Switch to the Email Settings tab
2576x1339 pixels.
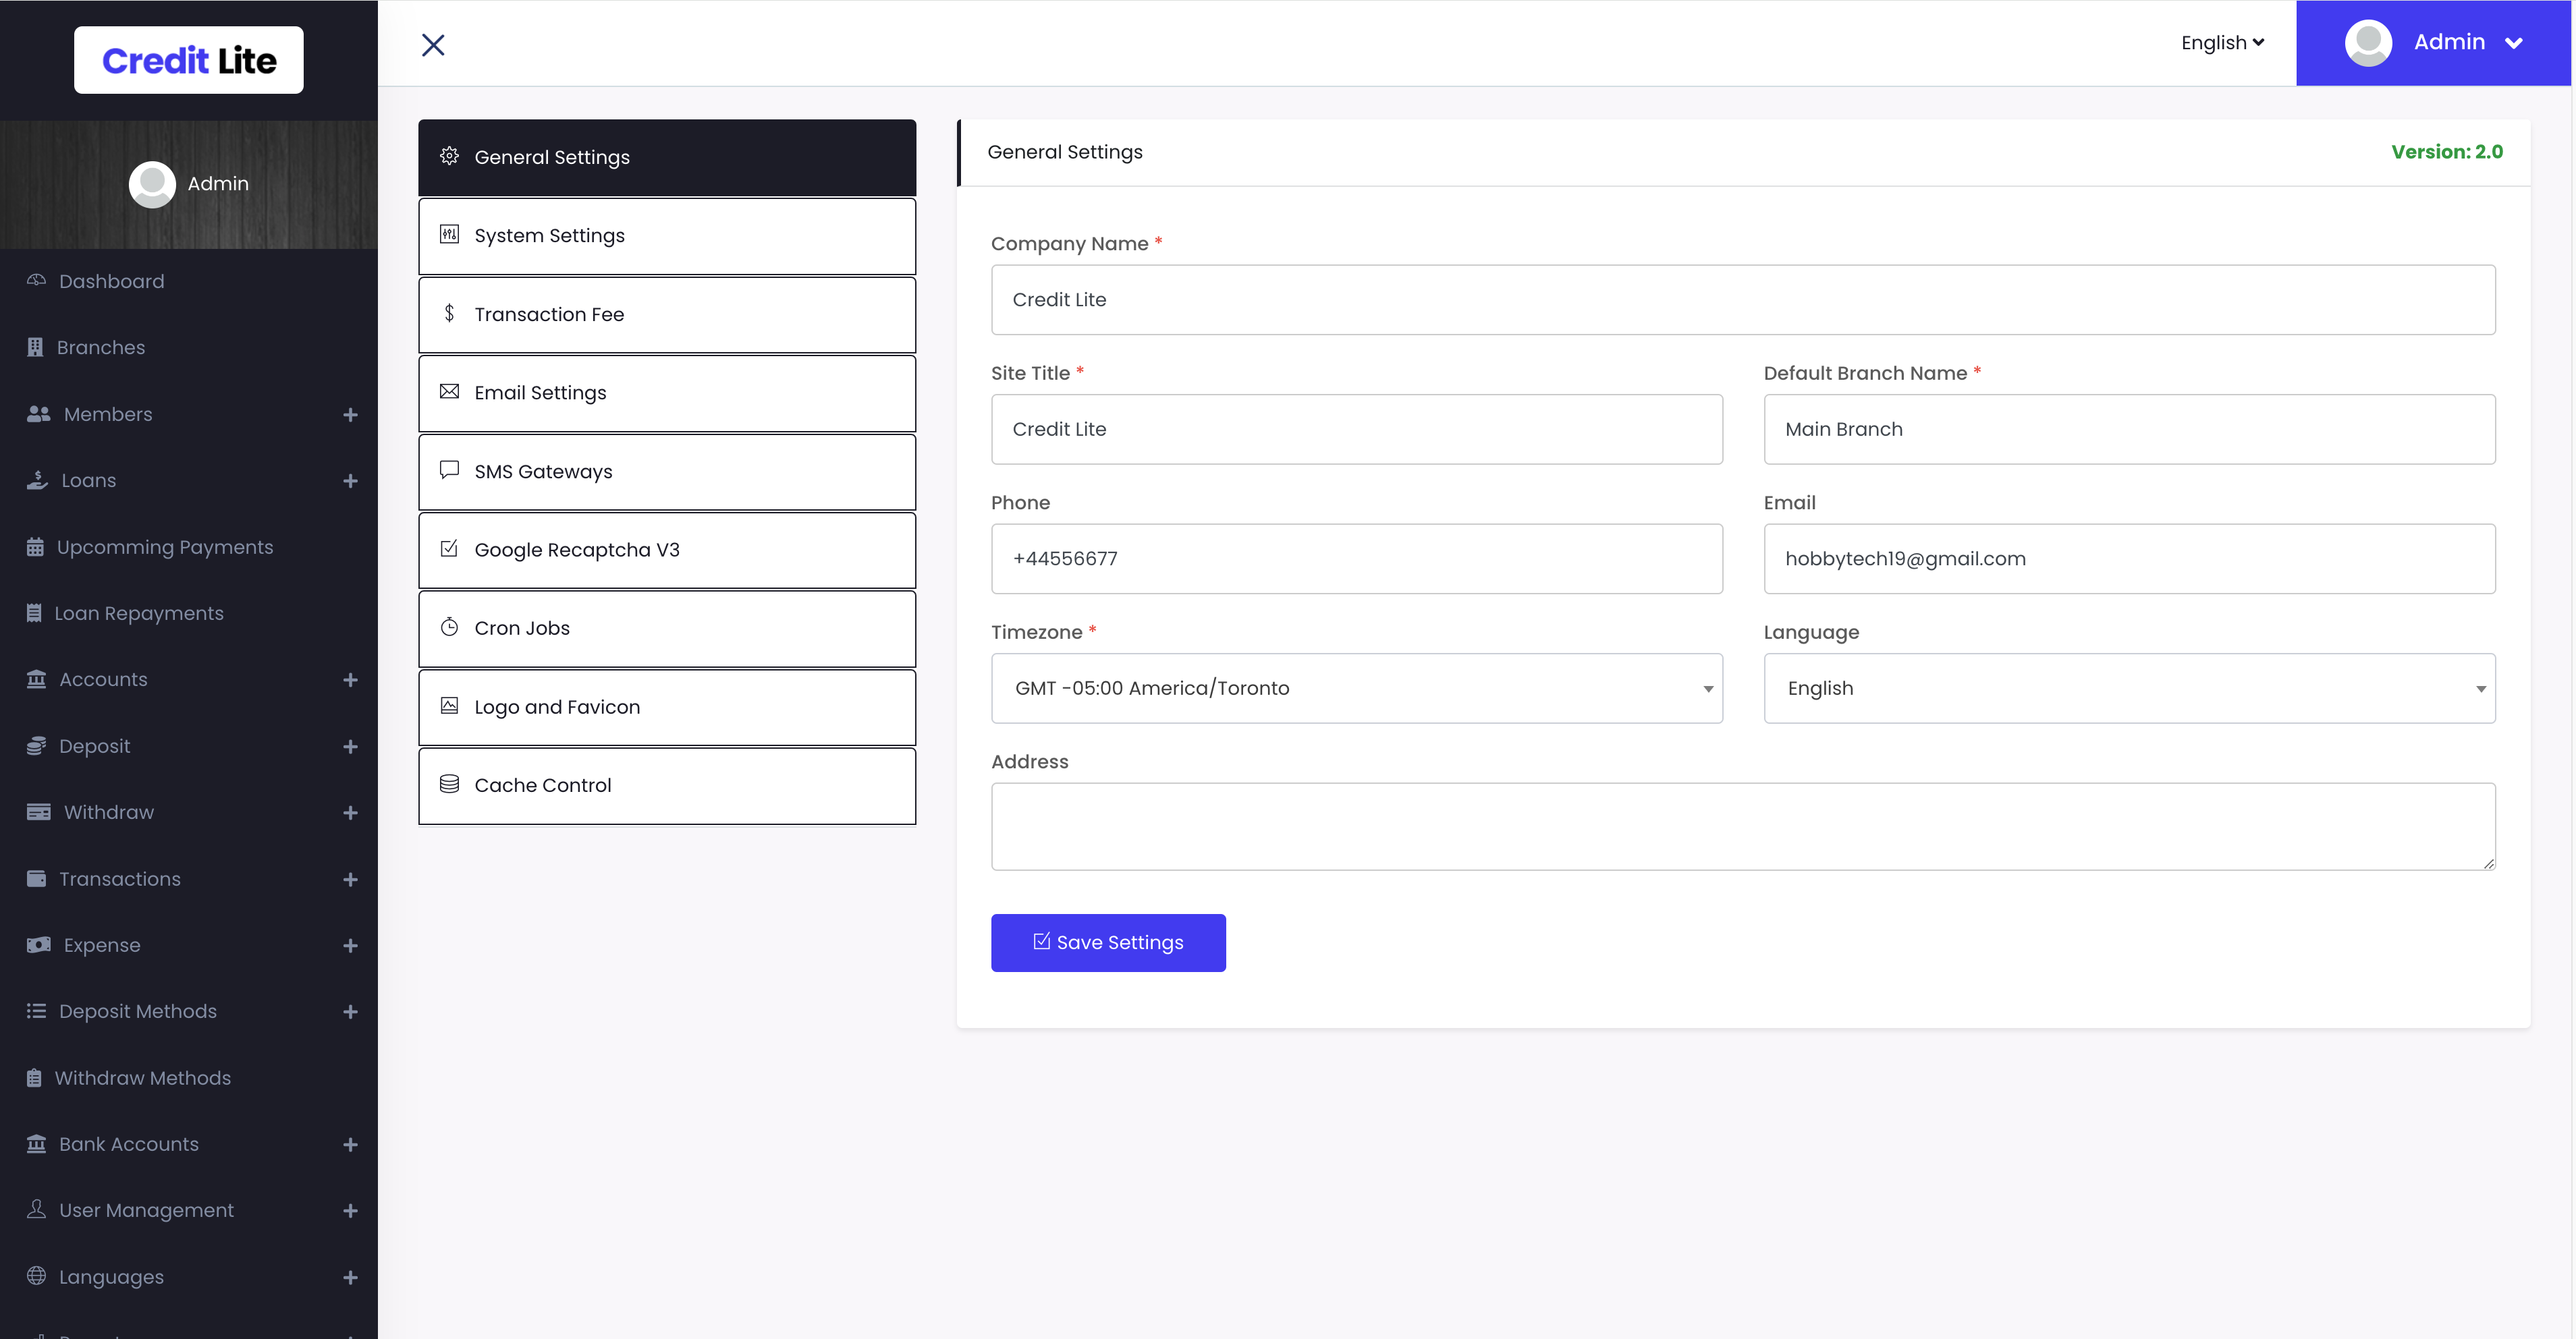(x=667, y=393)
